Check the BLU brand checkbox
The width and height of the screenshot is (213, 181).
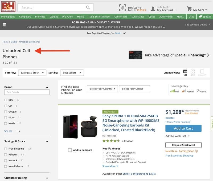tap(6, 100)
